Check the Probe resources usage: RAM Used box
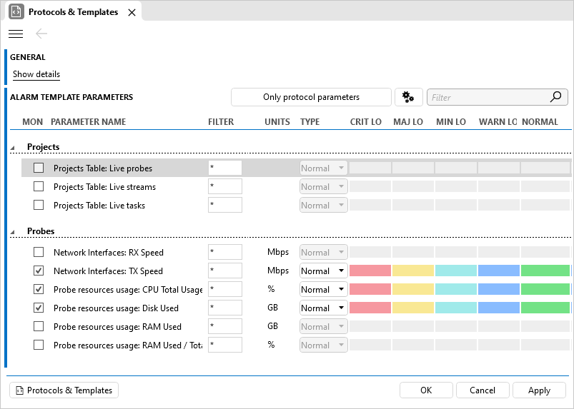The image size is (574, 409). pos(39,327)
